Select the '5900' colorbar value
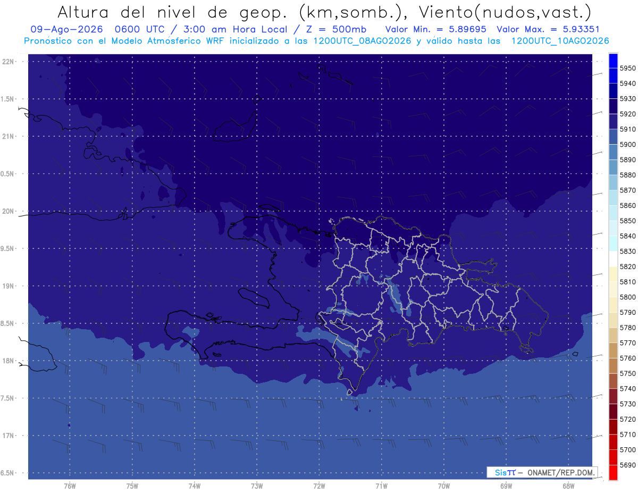Screen dimensions: 638x493 click(627, 144)
